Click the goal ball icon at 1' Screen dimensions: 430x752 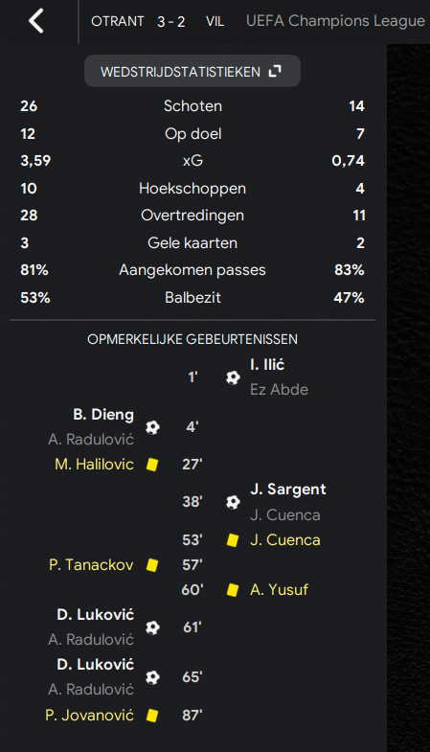tap(233, 377)
